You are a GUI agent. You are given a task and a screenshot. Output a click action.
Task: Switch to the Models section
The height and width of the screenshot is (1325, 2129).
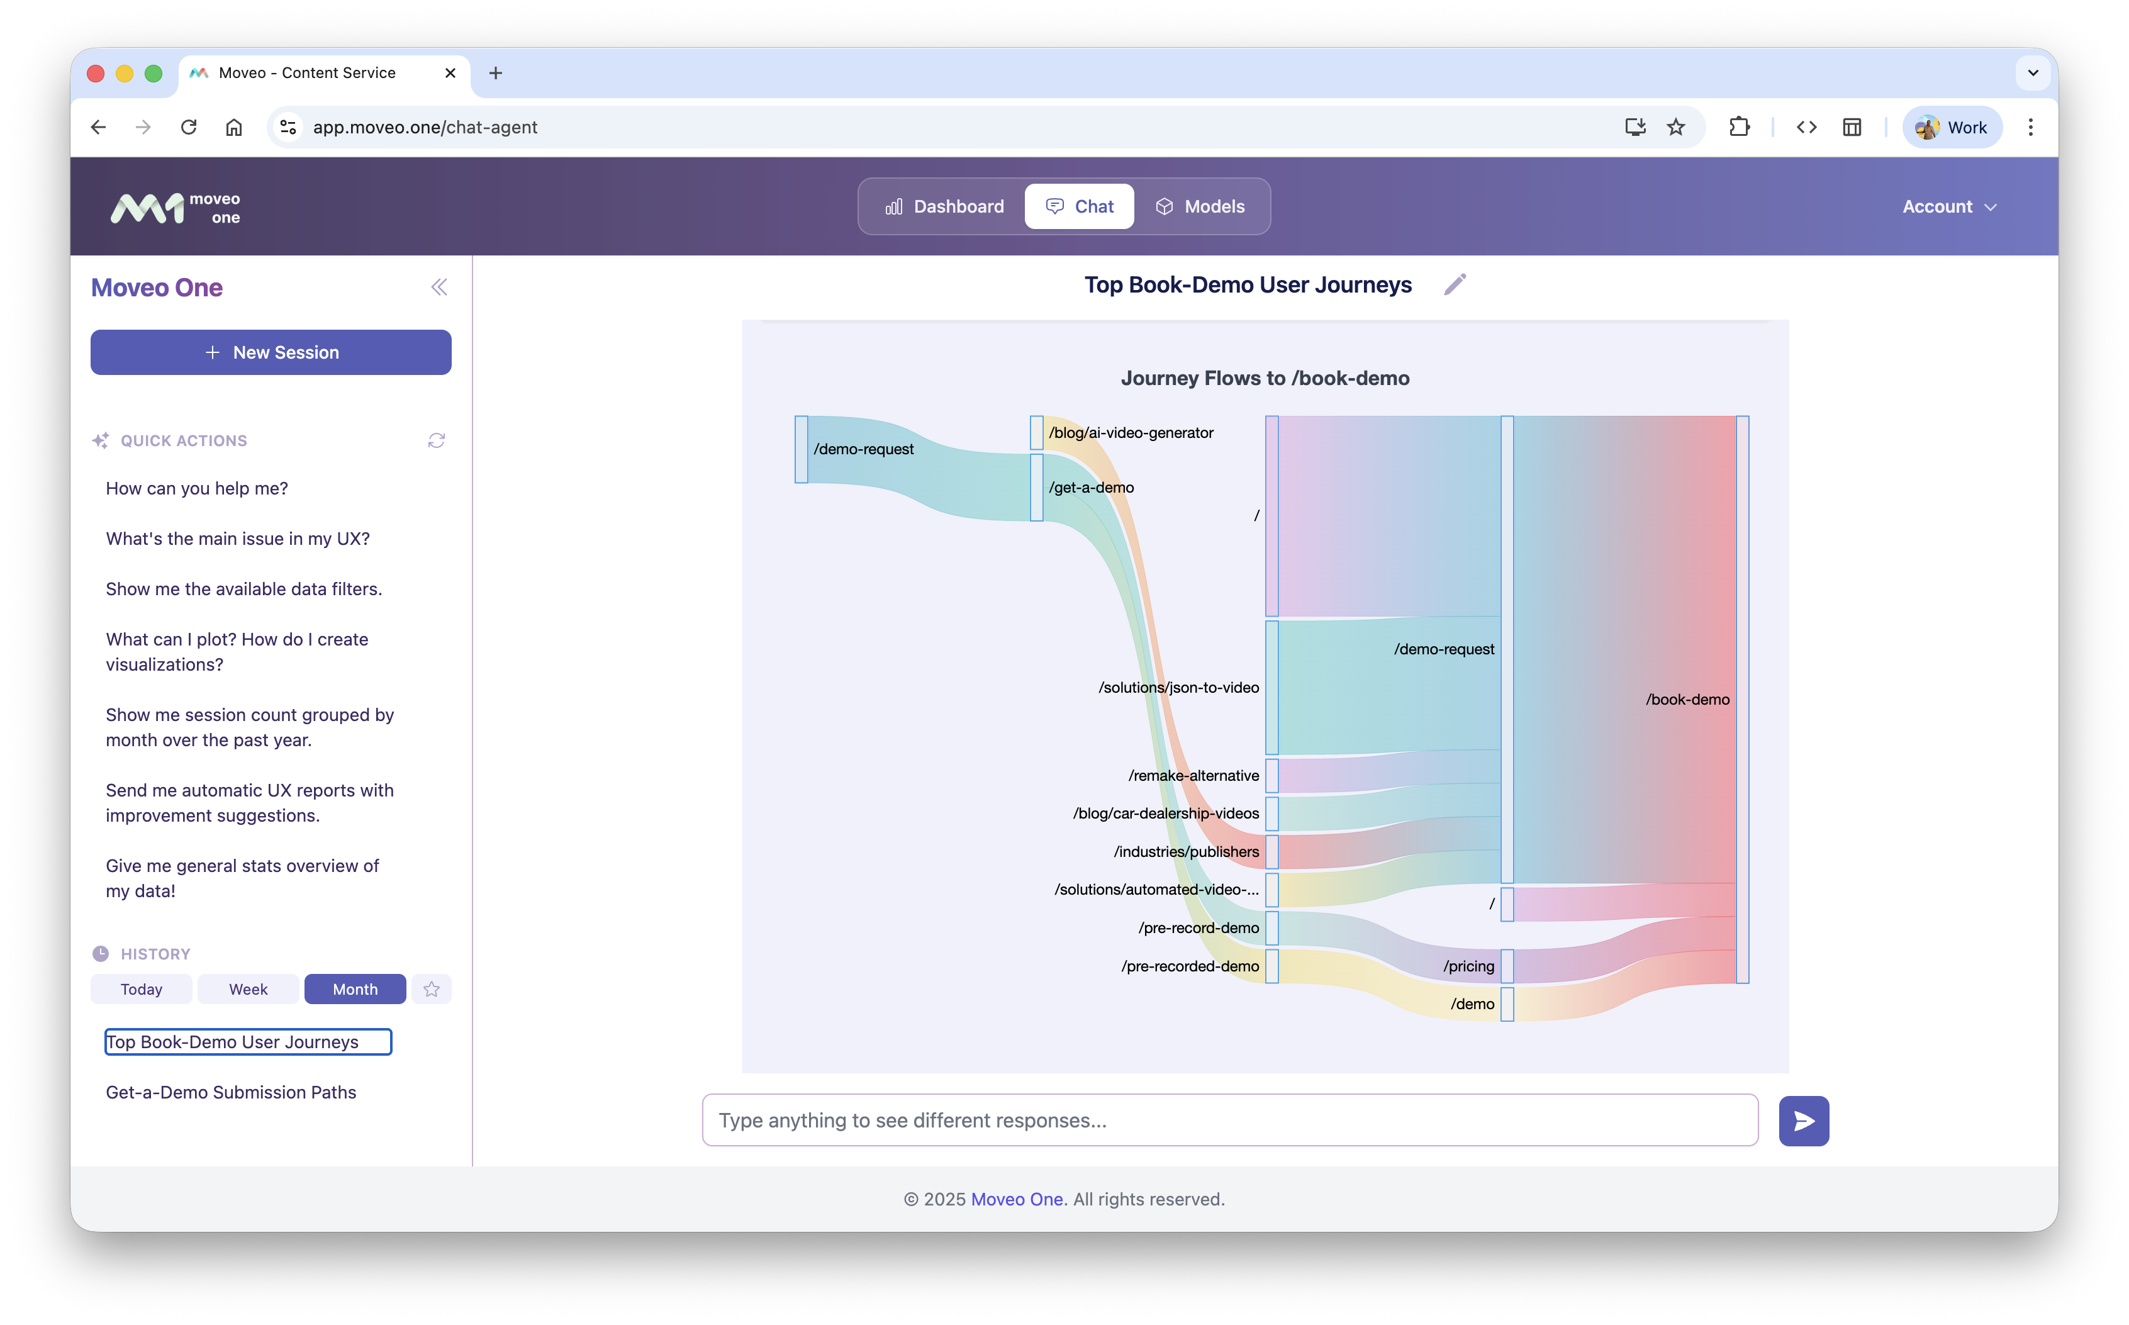(1201, 206)
